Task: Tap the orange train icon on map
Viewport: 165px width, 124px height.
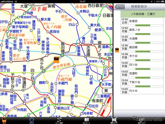Action: click(56, 60)
